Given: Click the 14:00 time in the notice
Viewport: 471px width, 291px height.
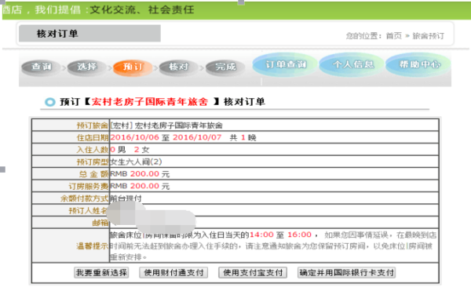Looking at the screenshot, I should coord(261,235).
